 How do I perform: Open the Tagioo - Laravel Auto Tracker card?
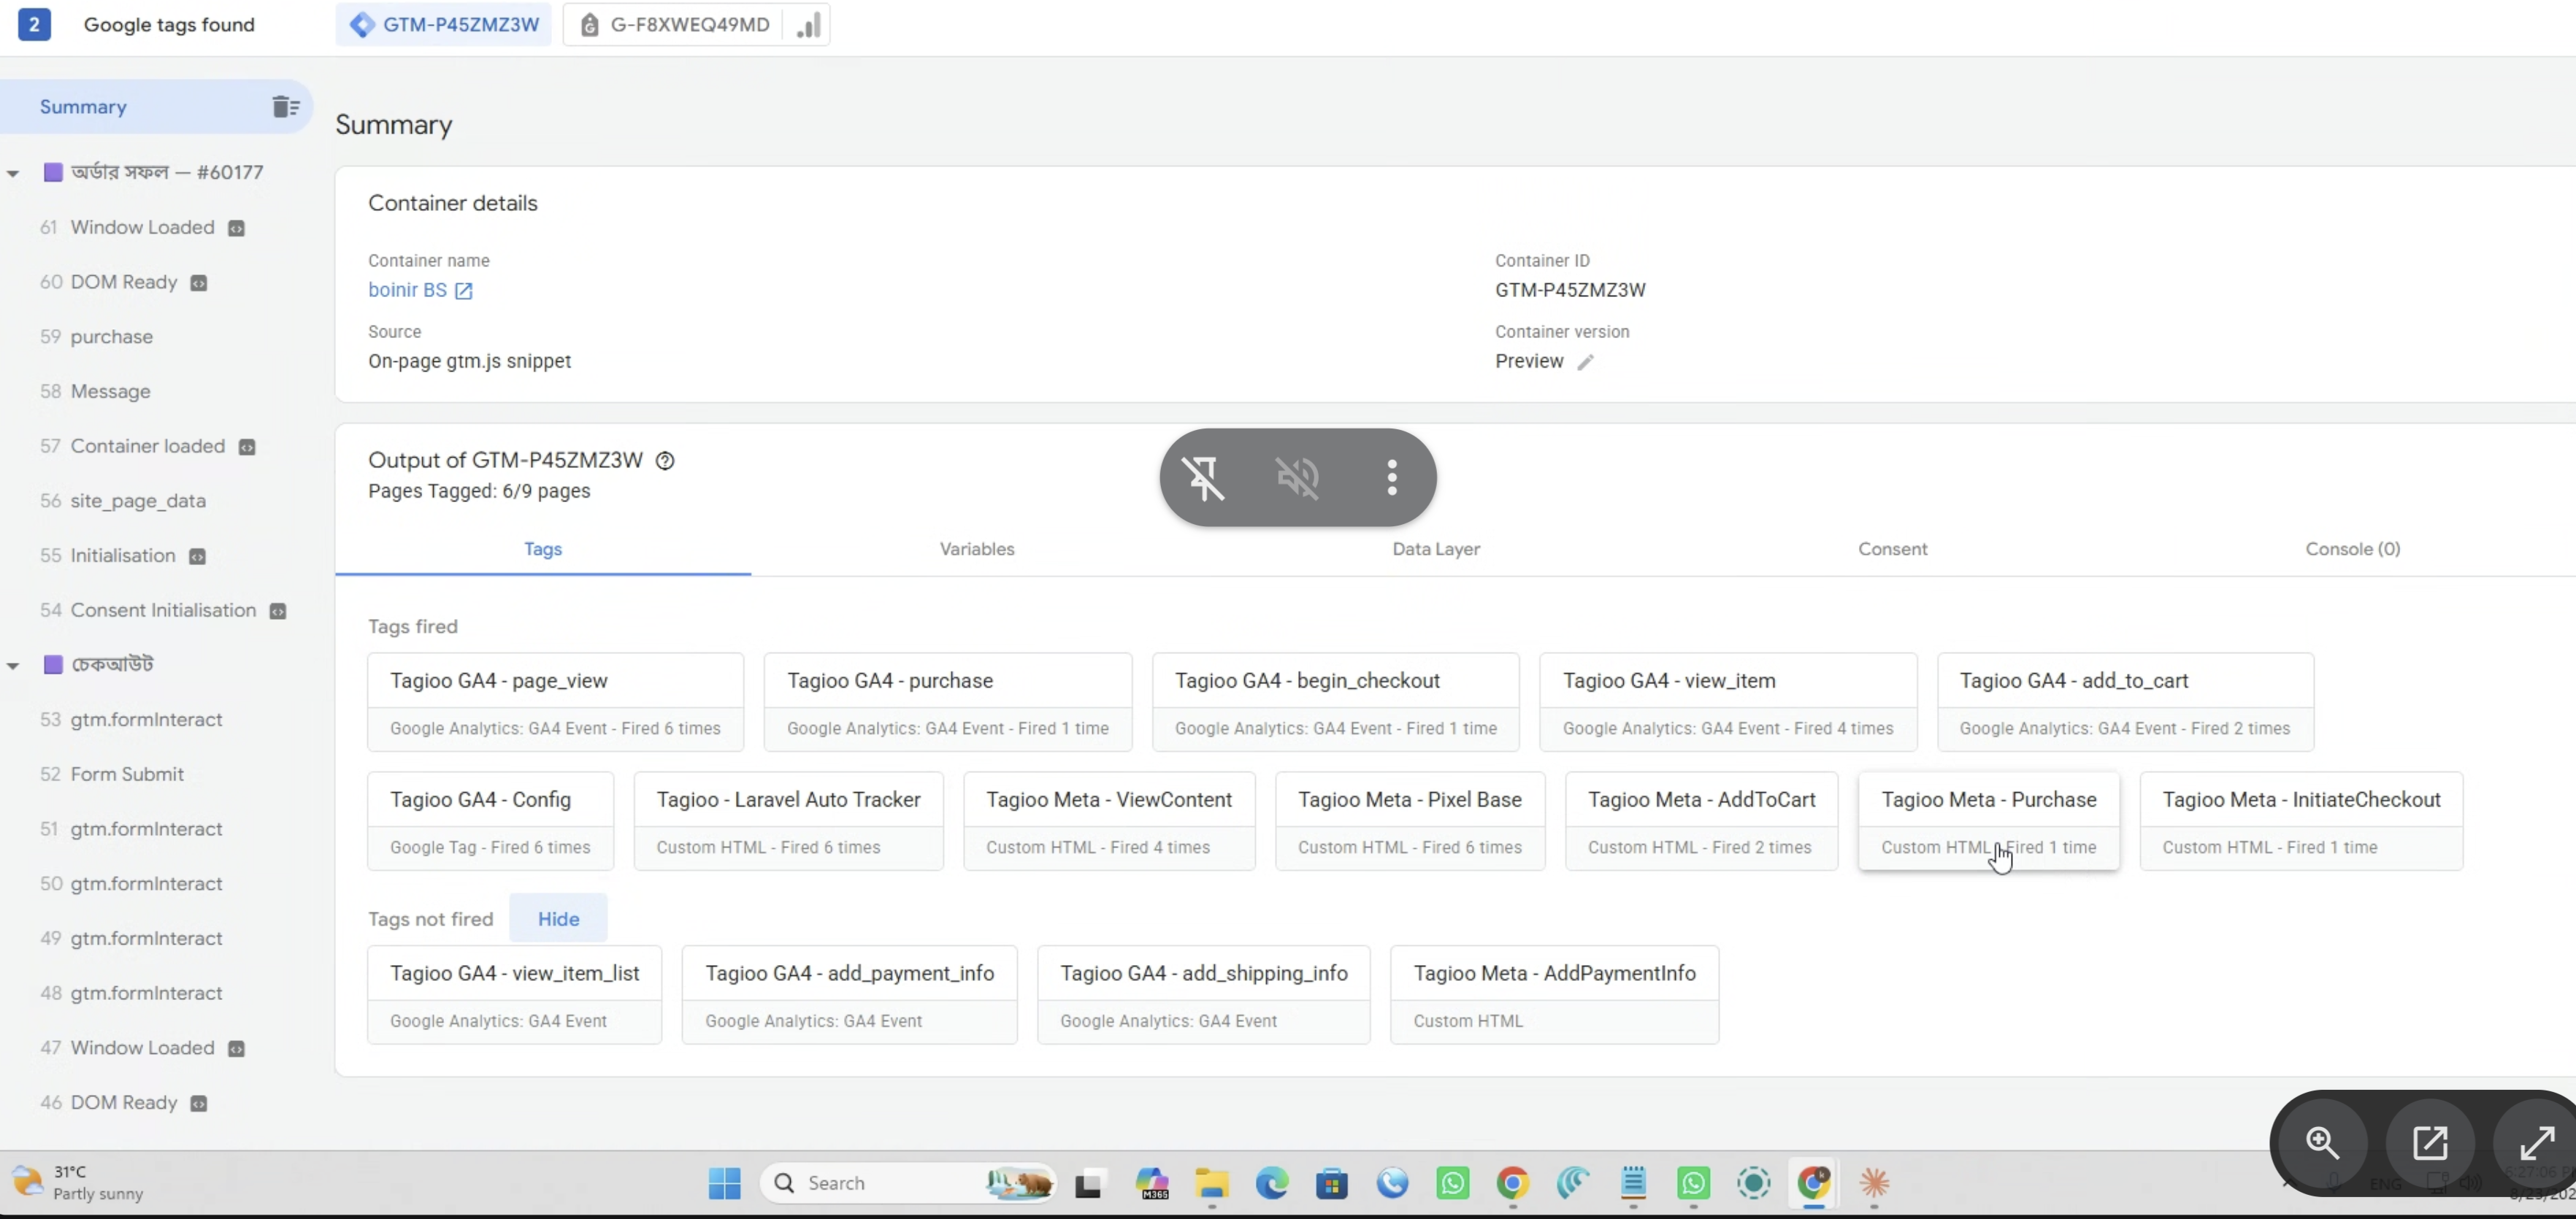[x=788, y=821]
